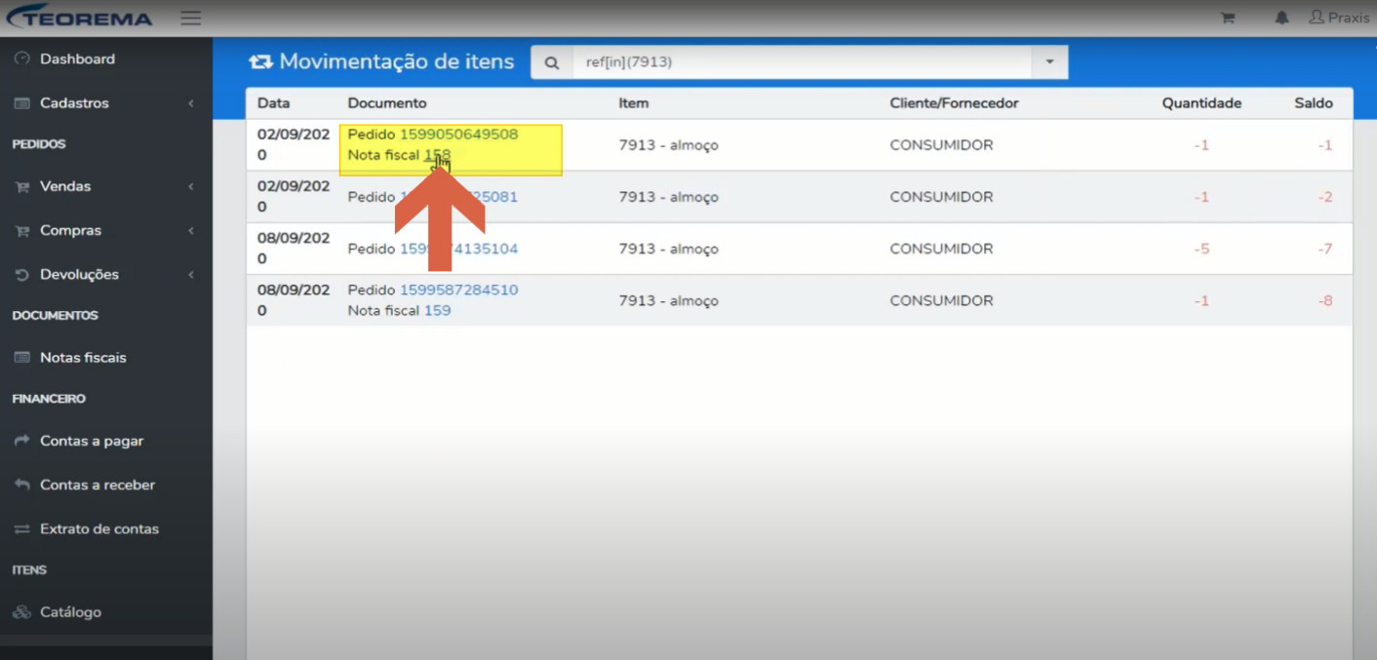Viewport: 1377px width, 660px height.
Task: Open the search filter dropdown arrow
Action: click(x=1050, y=62)
